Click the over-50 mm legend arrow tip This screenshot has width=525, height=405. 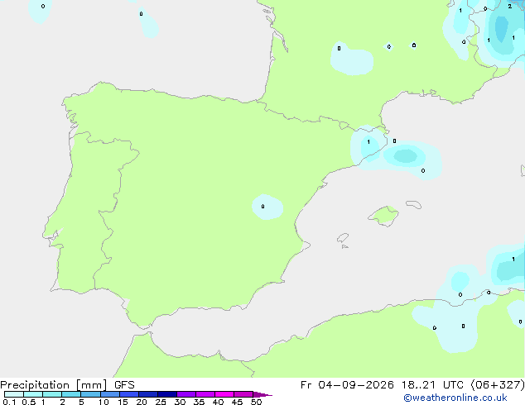[x=262, y=394]
